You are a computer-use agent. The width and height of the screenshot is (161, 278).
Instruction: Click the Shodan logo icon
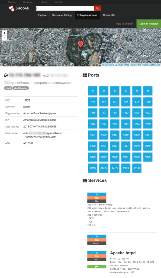pos(11,8)
